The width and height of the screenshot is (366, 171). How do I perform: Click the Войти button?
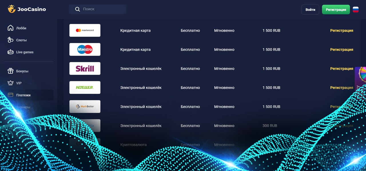(310, 9)
